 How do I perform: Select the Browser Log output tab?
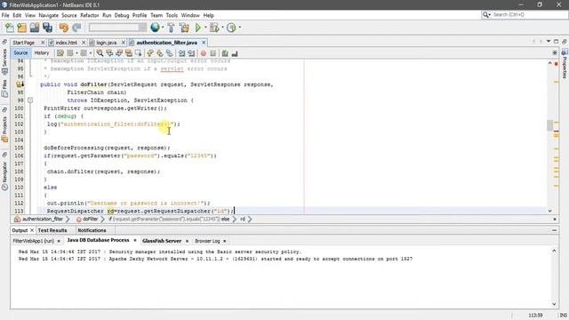(207, 241)
